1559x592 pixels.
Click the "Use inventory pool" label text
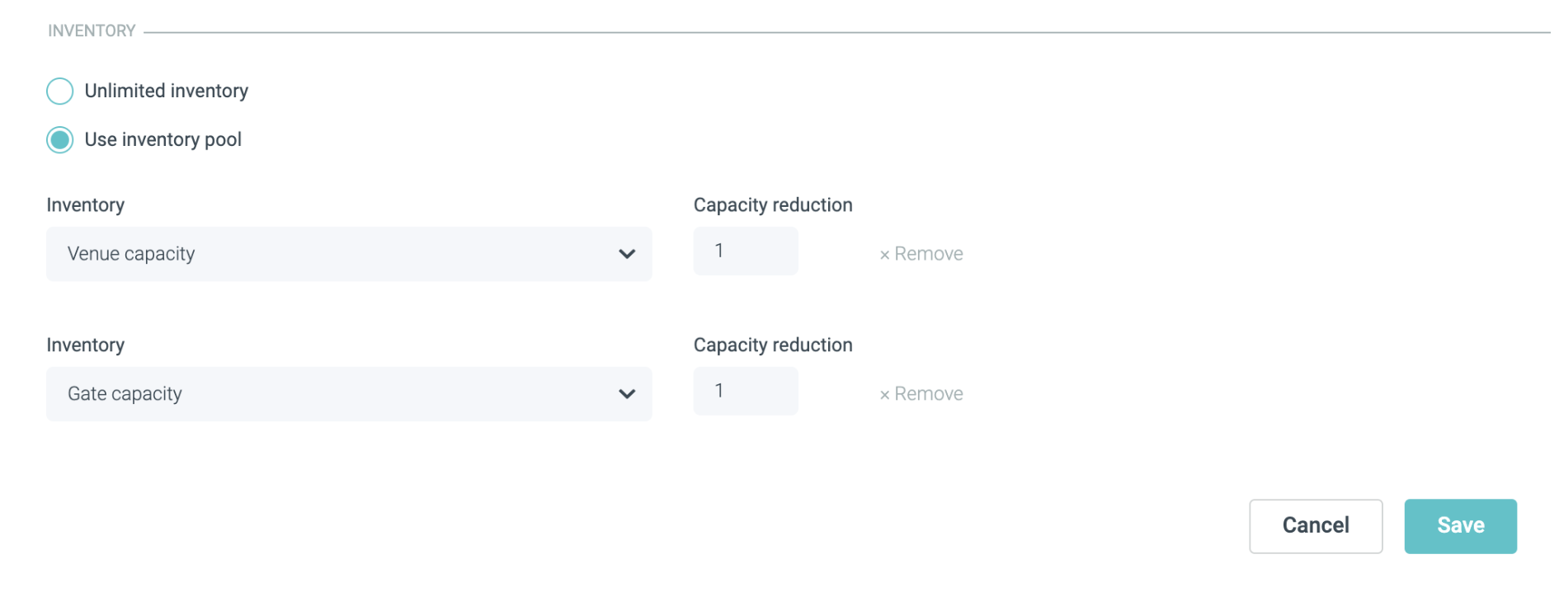pos(162,140)
